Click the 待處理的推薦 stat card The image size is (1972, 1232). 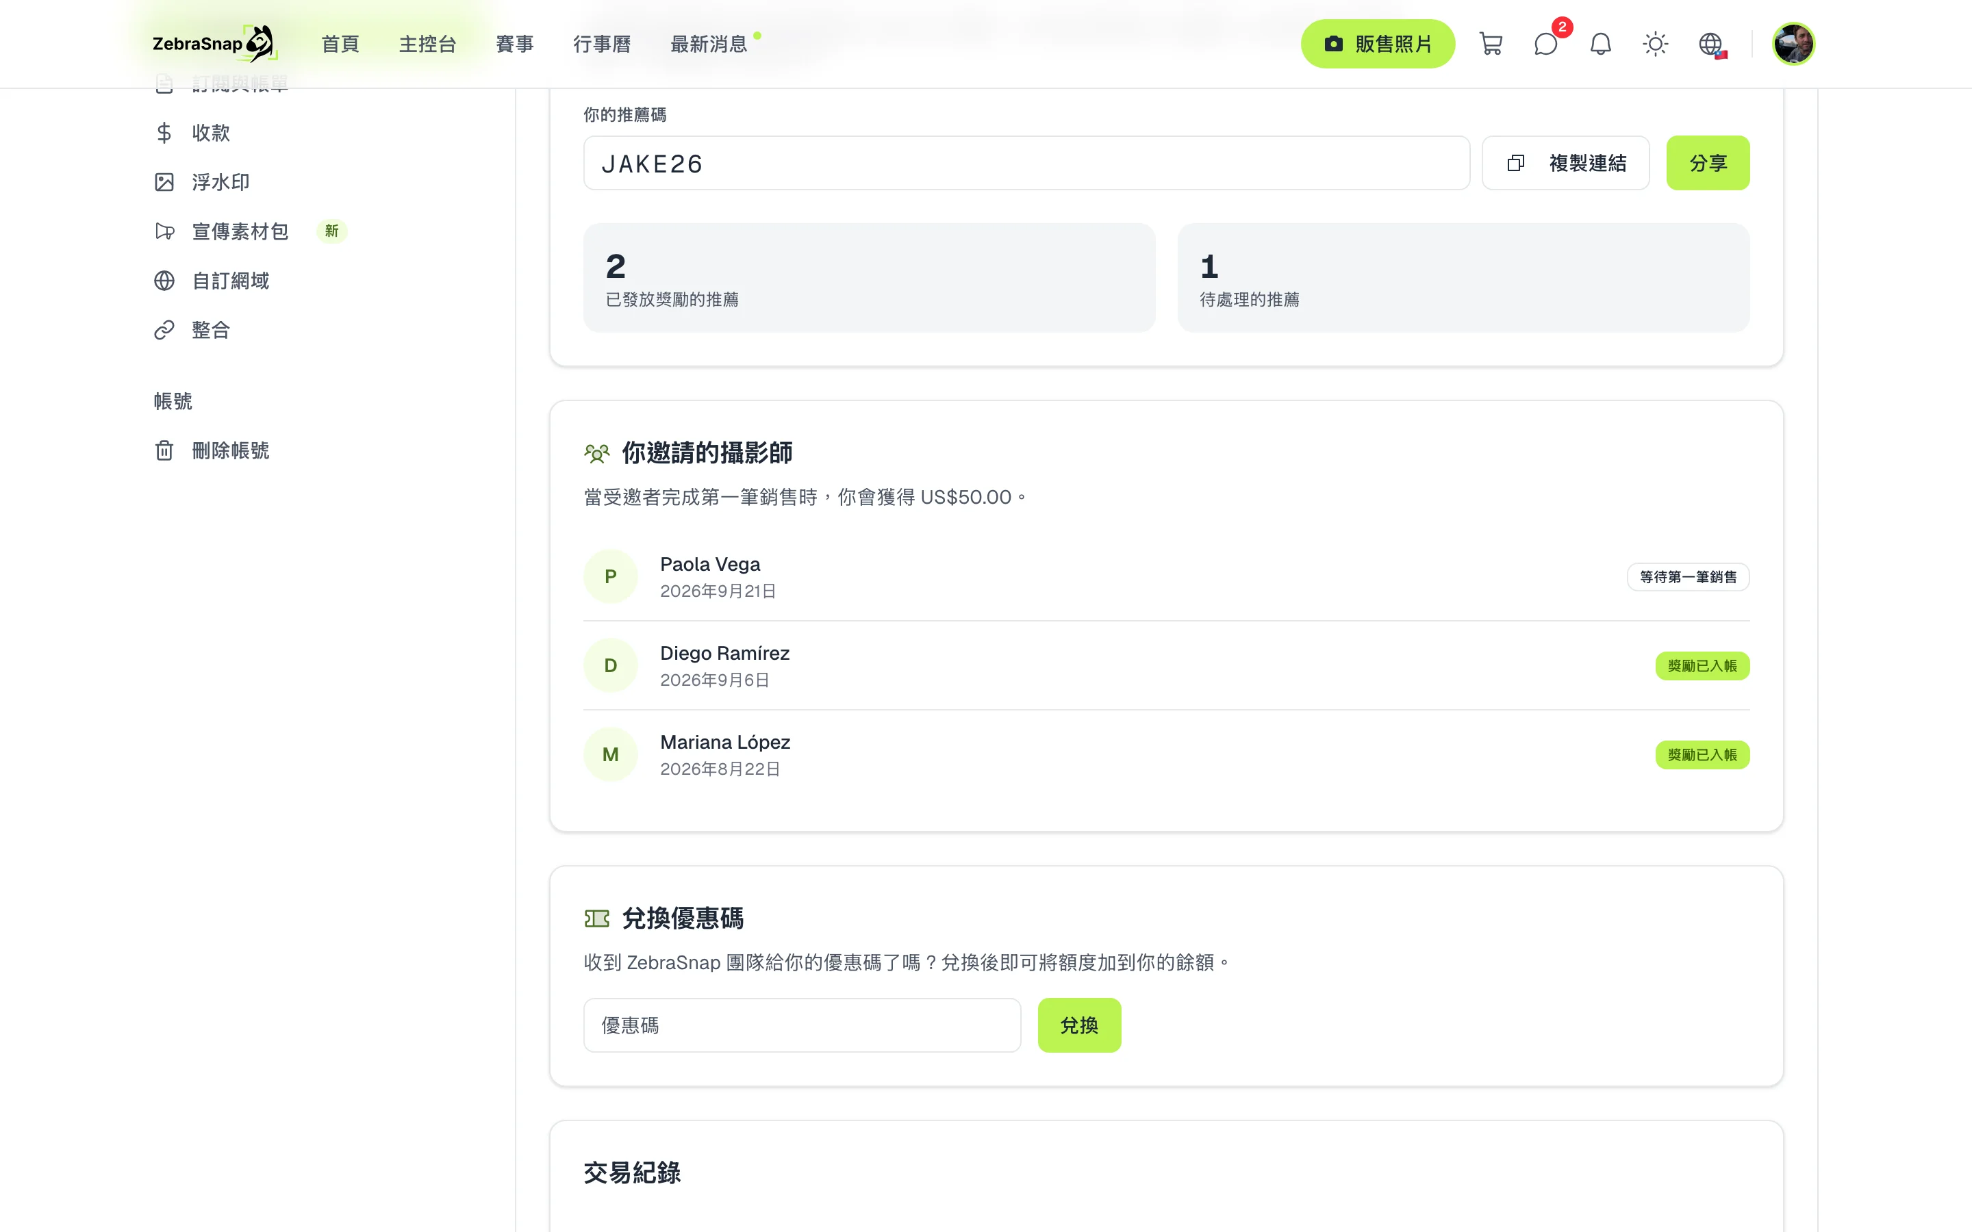(x=1463, y=277)
